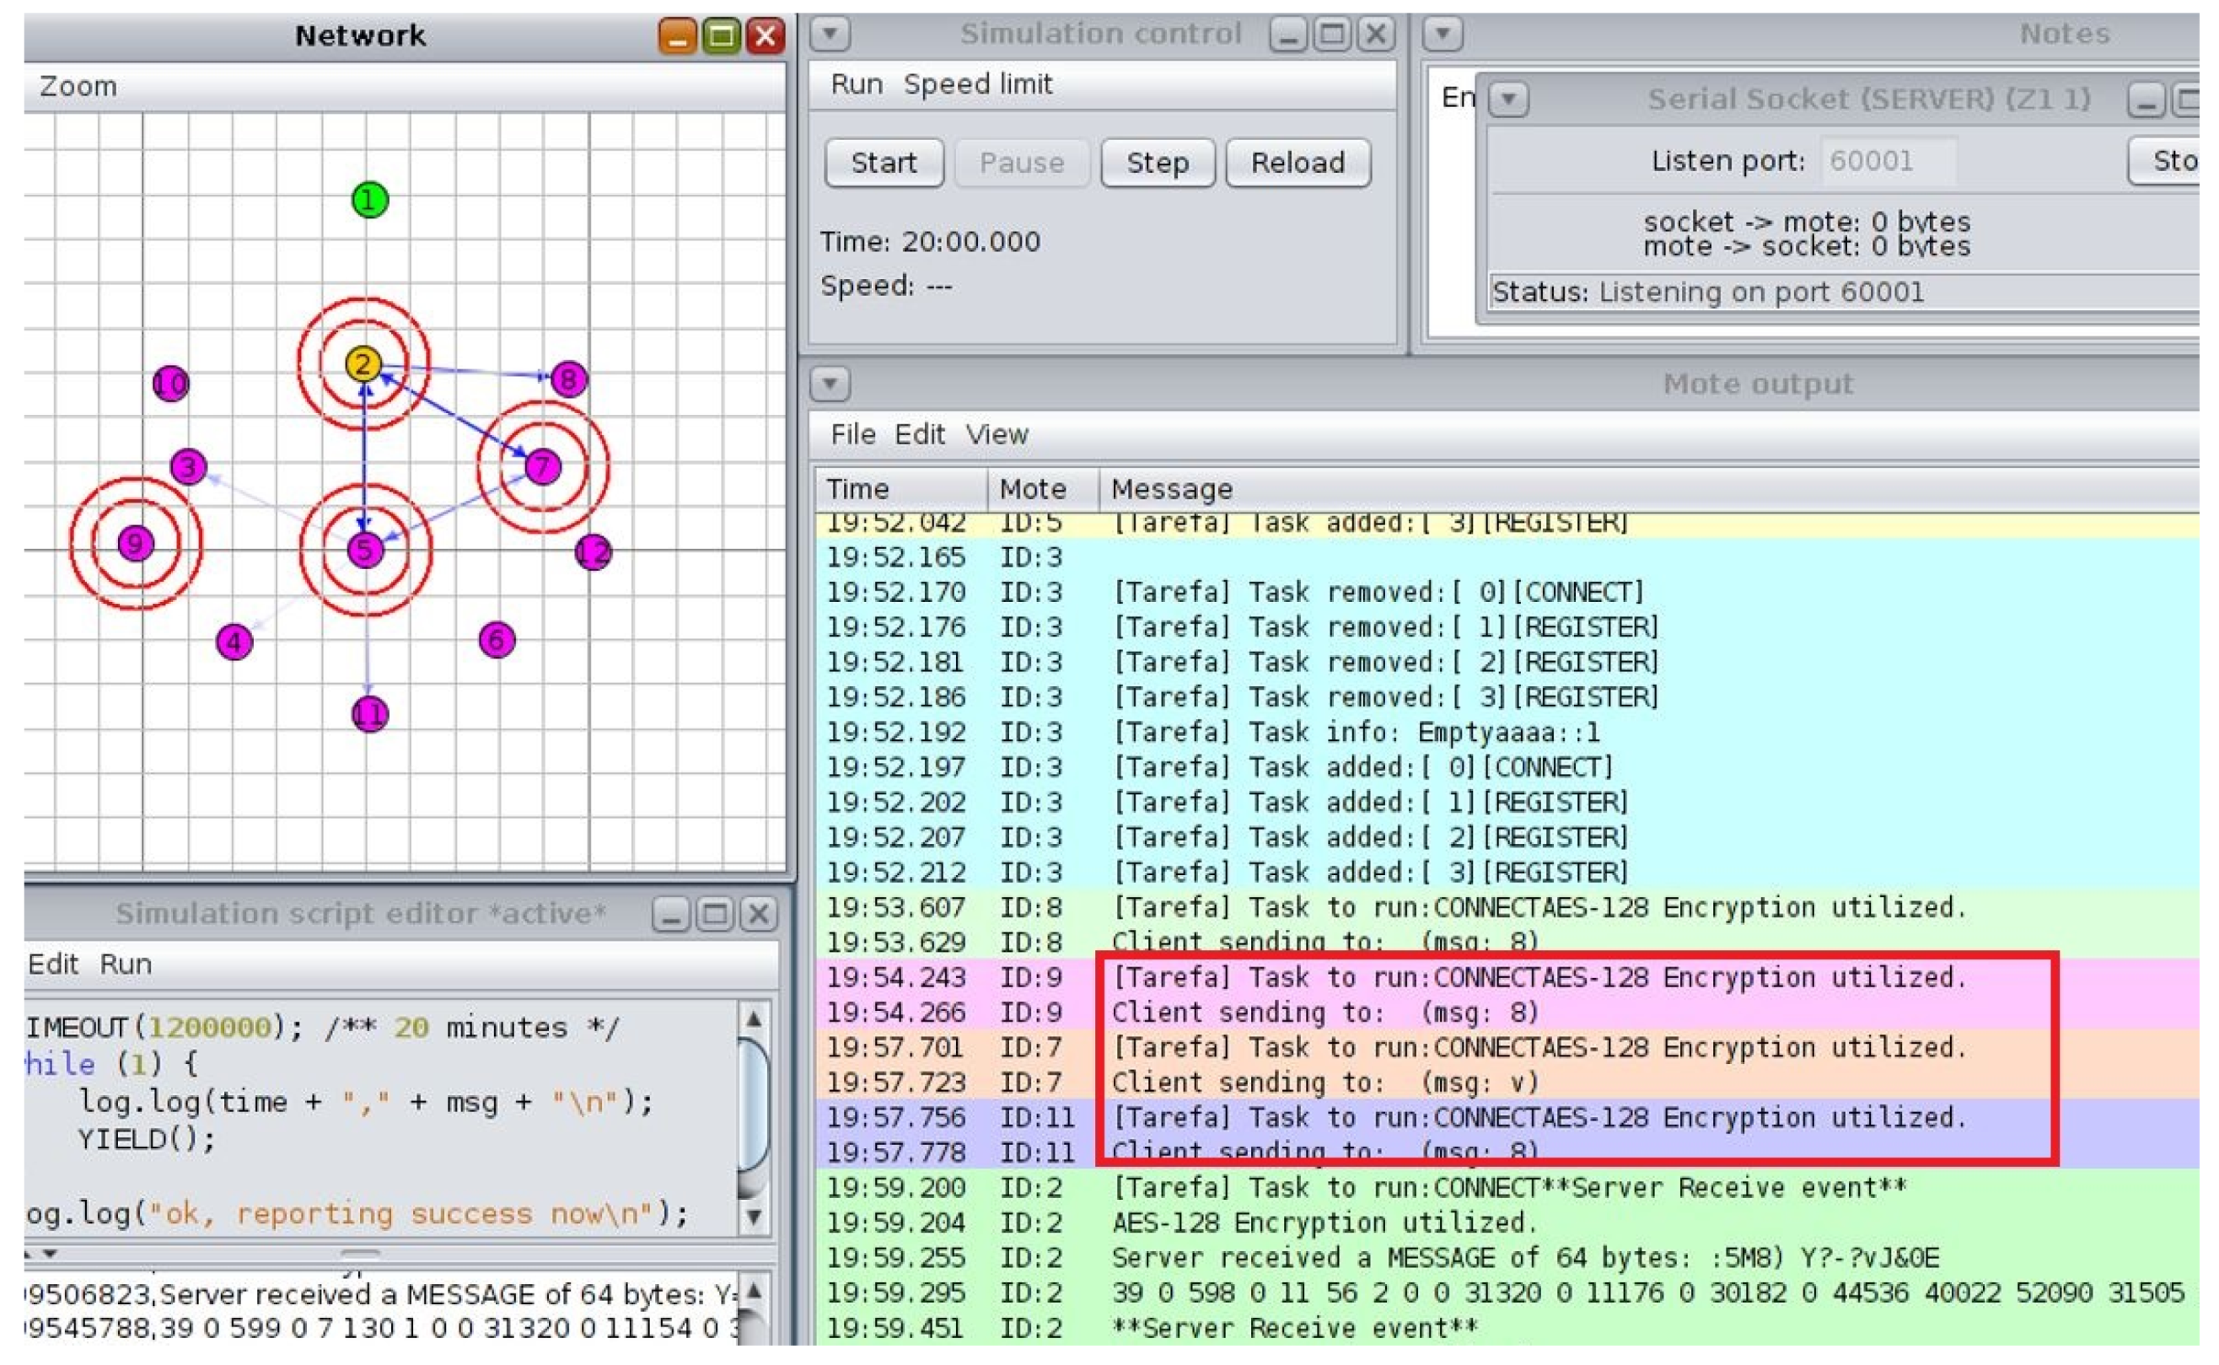
Task: Click mote node 6 in grid
Action: [x=497, y=640]
